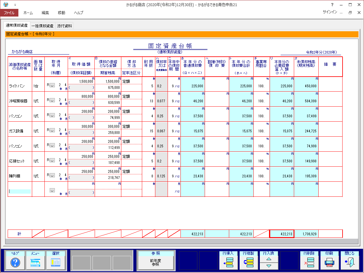Expand era dropdown for 応接セット row
Image resolution: width=364 pixels, height=273 pixels.
point(52,160)
